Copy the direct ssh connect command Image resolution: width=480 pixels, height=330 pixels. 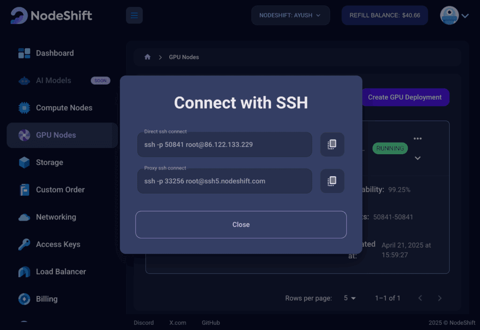point(332,144)
